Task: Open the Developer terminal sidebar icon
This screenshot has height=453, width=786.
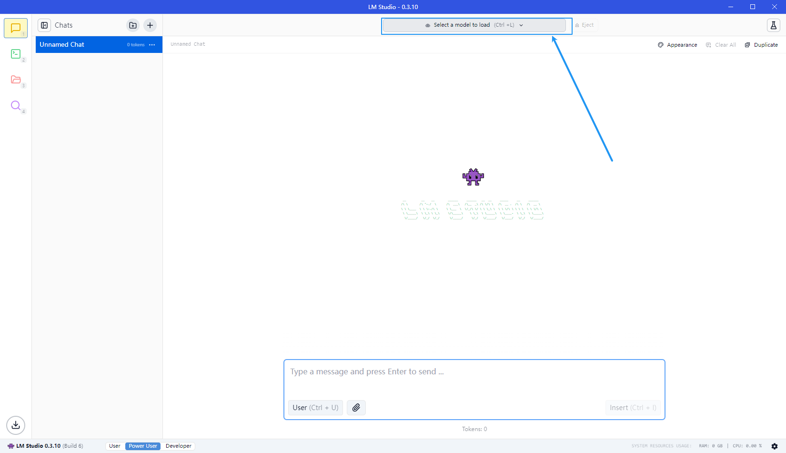Action: click(16, 54)
